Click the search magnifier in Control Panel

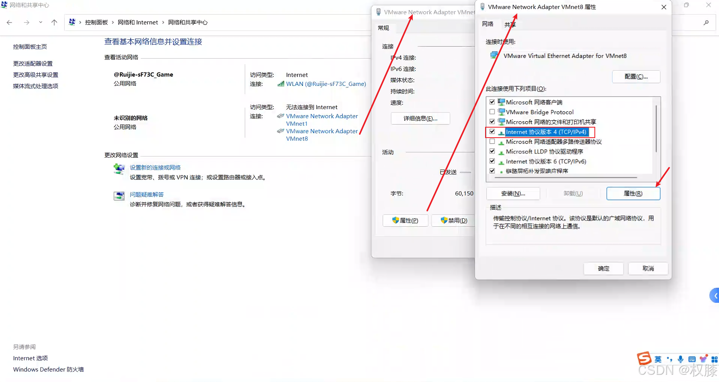[x=706, y=22]
